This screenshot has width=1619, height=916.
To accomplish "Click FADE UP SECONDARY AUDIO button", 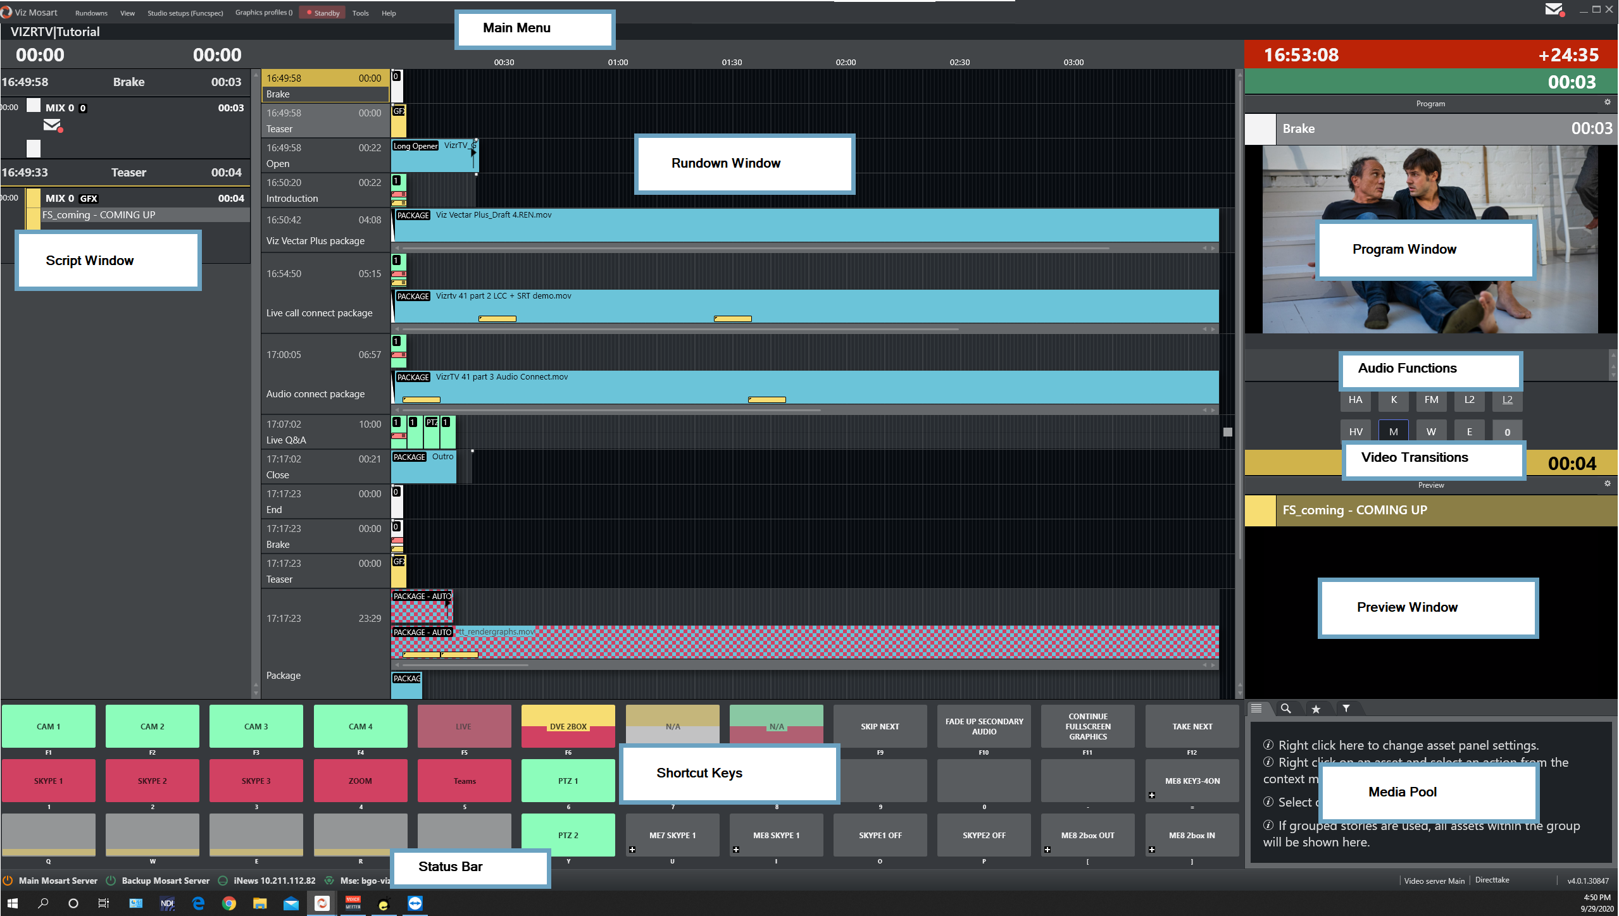I will pyautogui.click(x=984, y=726).
